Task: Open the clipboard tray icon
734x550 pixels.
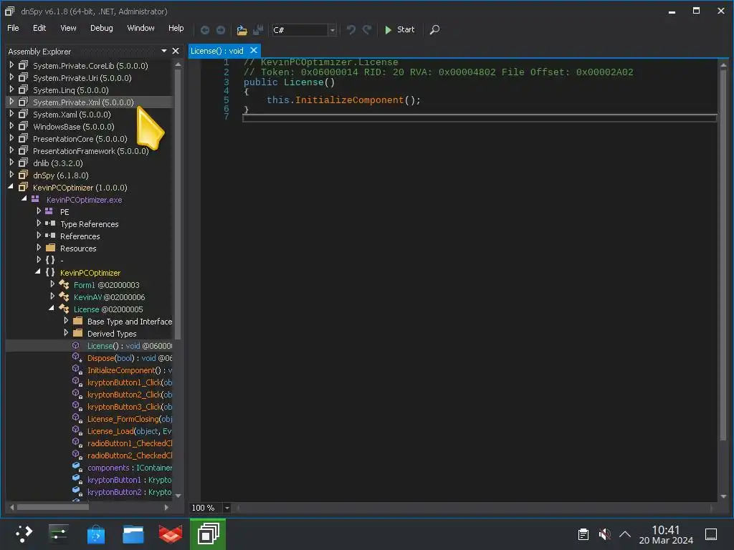Action: (583, 534)
